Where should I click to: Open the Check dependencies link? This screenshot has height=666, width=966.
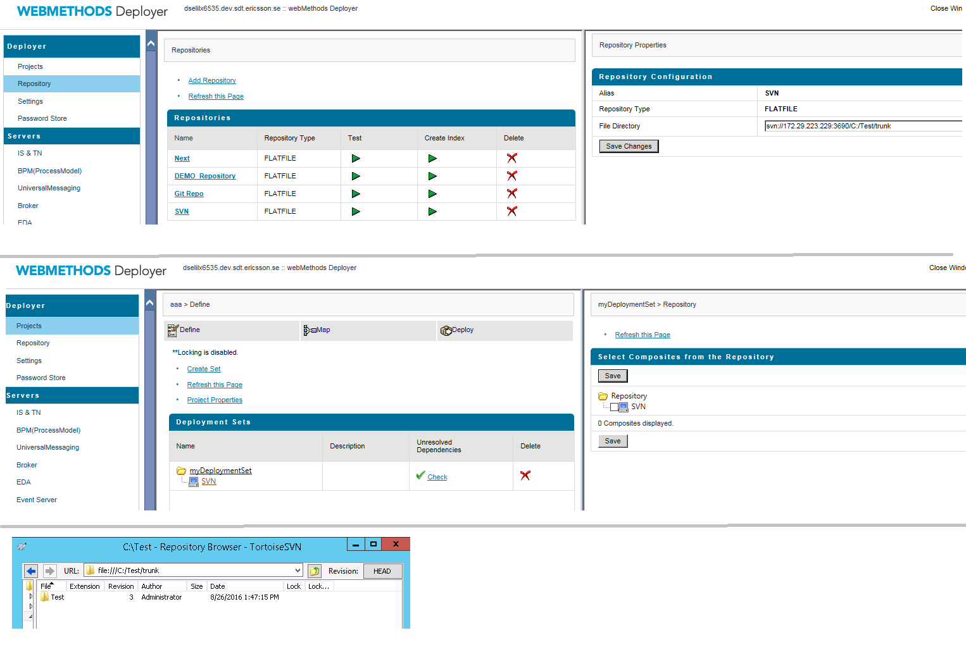[x=437, y=477]
